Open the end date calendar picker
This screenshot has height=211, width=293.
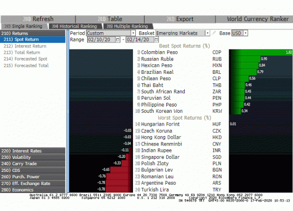point(156,40)
